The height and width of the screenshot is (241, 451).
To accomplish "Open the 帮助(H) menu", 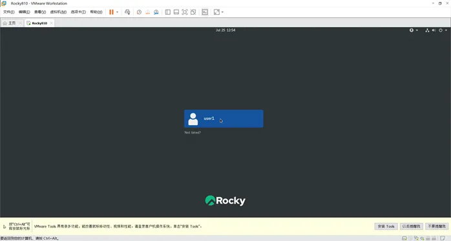I will pos(96,12).
